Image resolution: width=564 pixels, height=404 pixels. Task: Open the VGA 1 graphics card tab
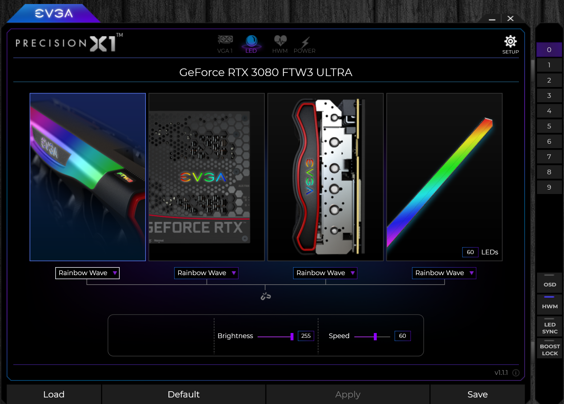tap(225, 44)
